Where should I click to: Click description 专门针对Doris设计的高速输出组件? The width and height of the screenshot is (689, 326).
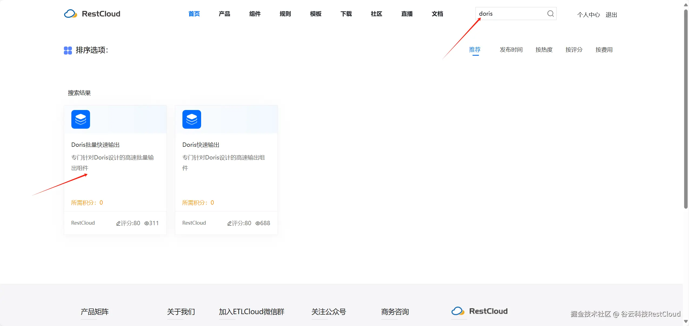[x=224, y=163]
